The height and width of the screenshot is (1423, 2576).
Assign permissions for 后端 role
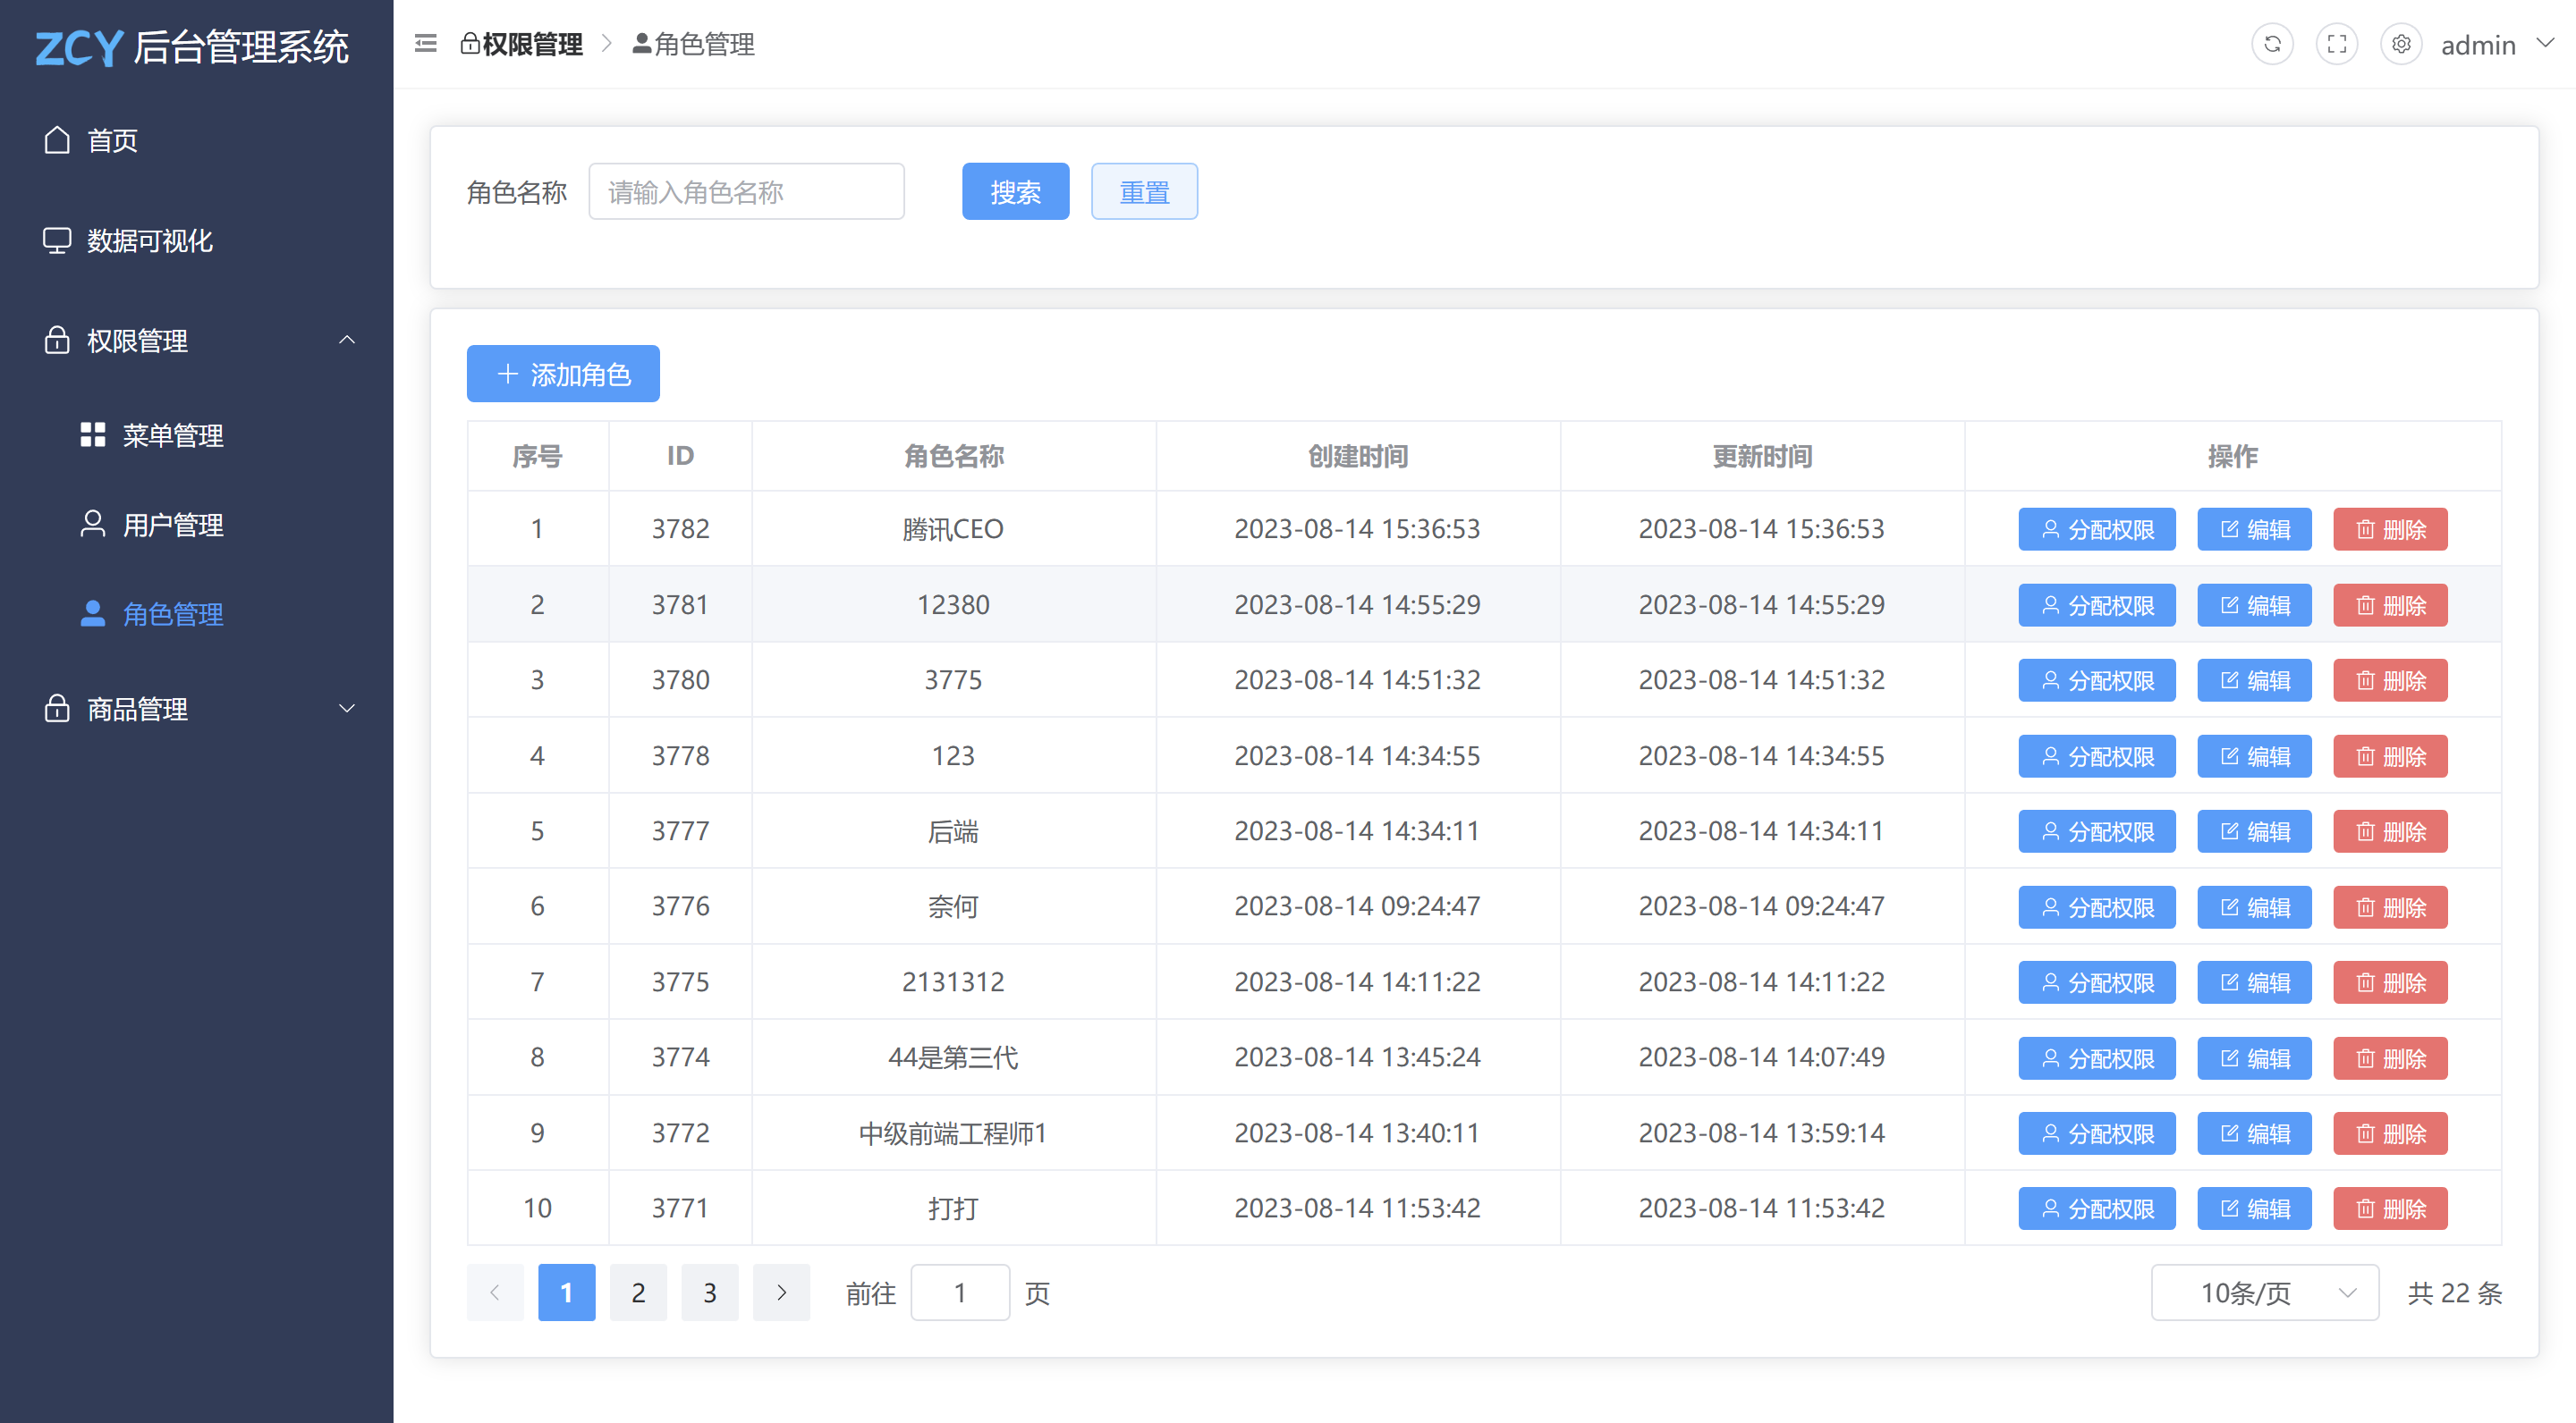(2097, 831)
